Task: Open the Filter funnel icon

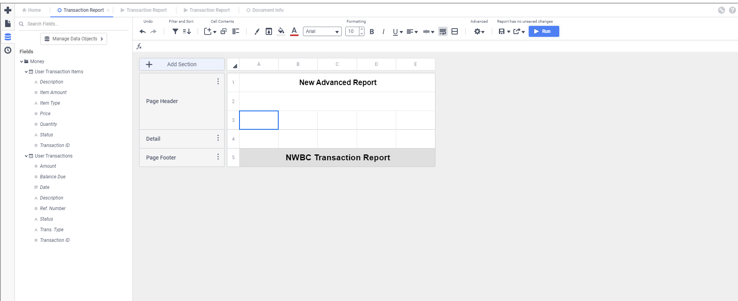Action: click(175, 31)
